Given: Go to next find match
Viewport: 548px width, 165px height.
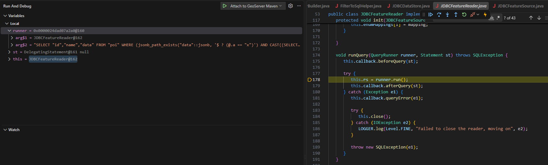Looking at the screenshot, I should pos(539,18).
